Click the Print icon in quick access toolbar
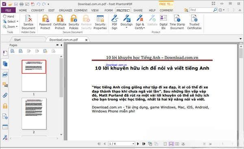Viewport: 244px width, 149px height. [x=22, y=4]
